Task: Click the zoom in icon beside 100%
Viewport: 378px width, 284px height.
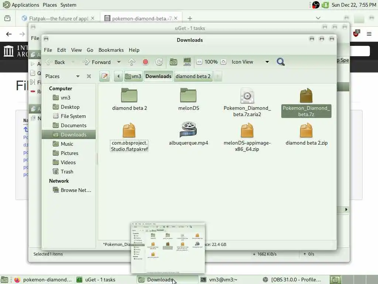Action: 223,62
